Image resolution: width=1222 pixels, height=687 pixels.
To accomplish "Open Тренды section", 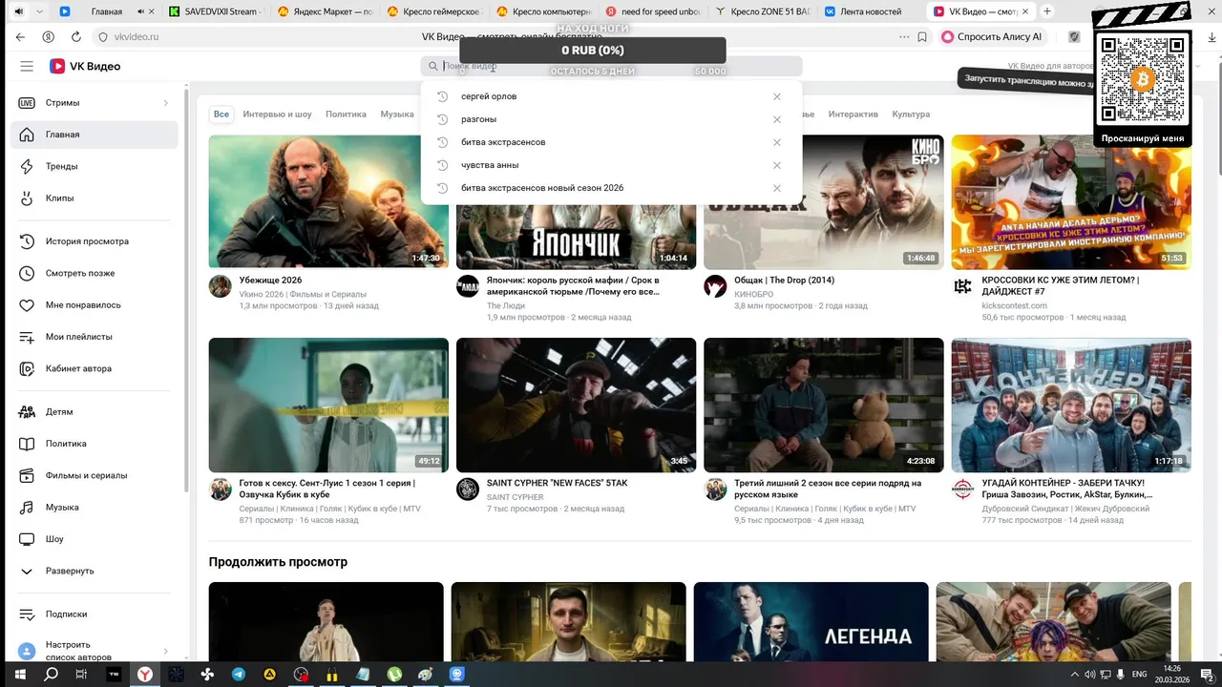I will [94, 166].
